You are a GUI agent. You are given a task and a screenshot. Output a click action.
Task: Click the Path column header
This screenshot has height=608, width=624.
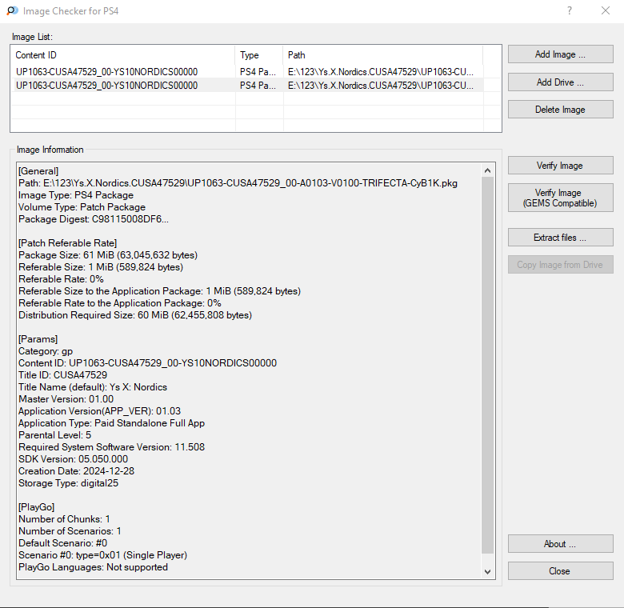[x=383, y=55]
